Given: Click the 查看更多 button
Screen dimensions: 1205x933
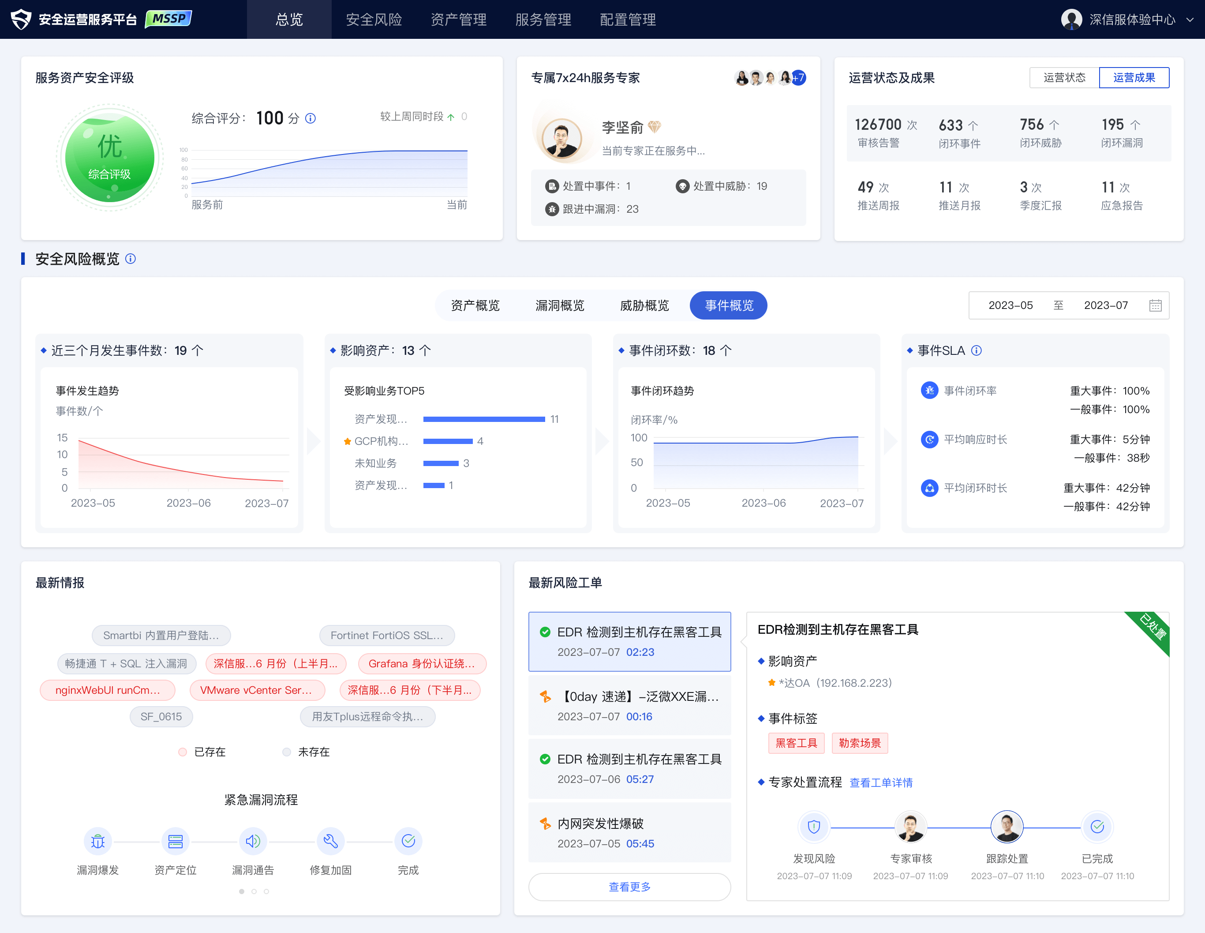Looking at the screenshot, I should point(629,887).
